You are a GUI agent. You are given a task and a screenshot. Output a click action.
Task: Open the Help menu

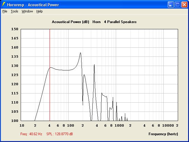pos(40,11)
